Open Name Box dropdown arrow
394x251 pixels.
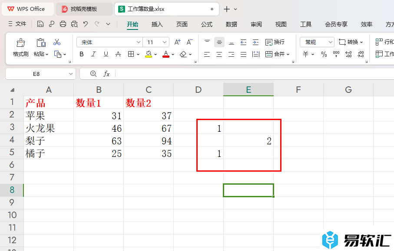(x=71, y=74)
